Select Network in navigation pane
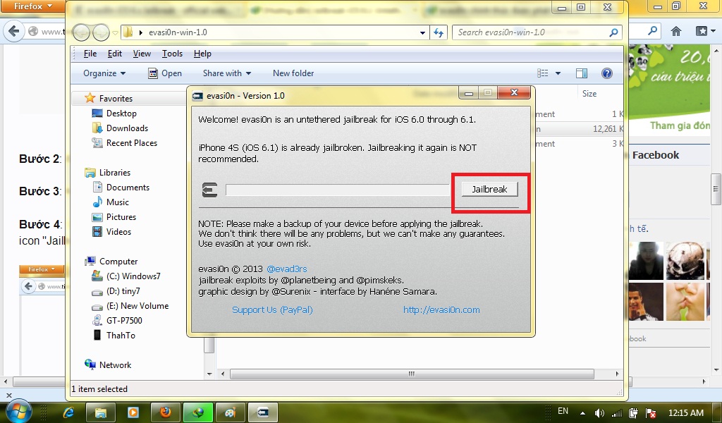This screenshot has height=423, width=722. pos(115,365)
